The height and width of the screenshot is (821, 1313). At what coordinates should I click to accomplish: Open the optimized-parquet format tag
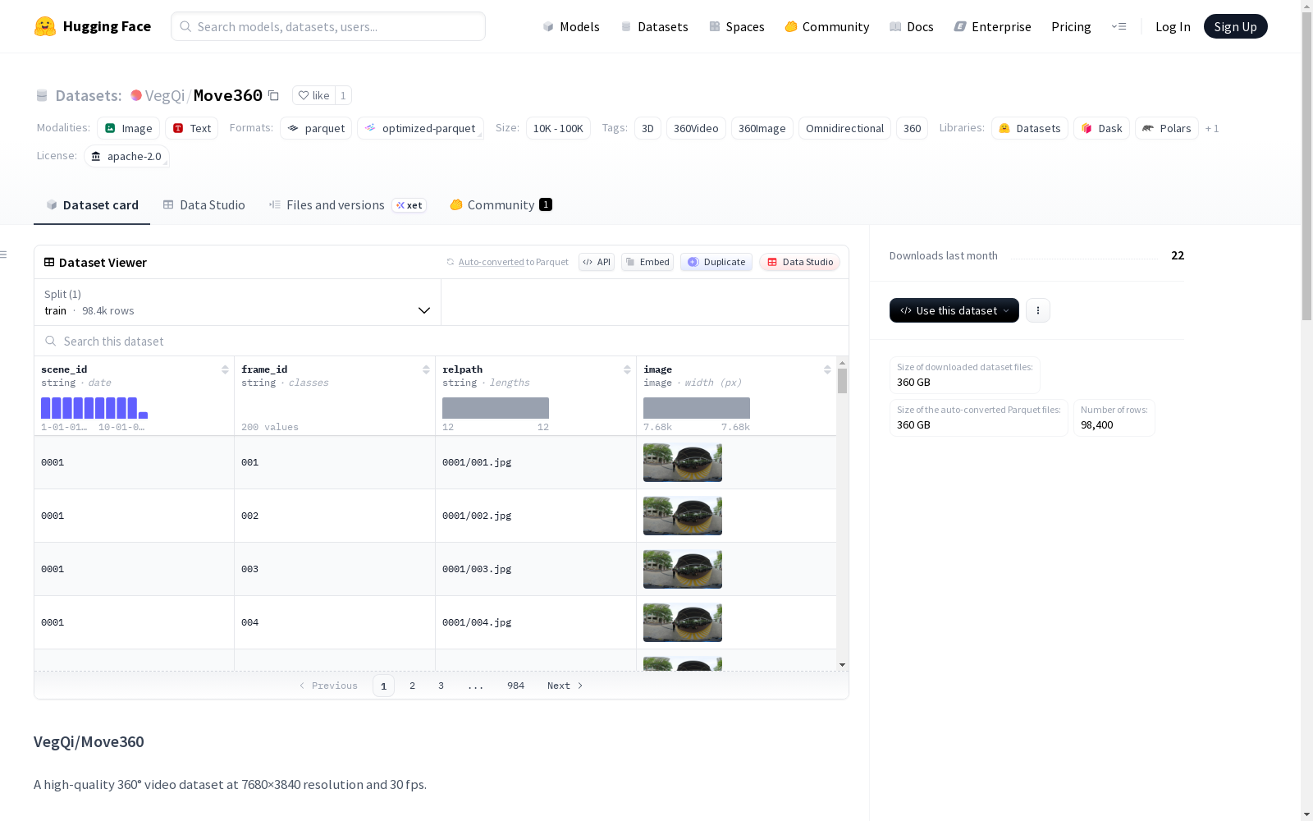pos(420,128)
